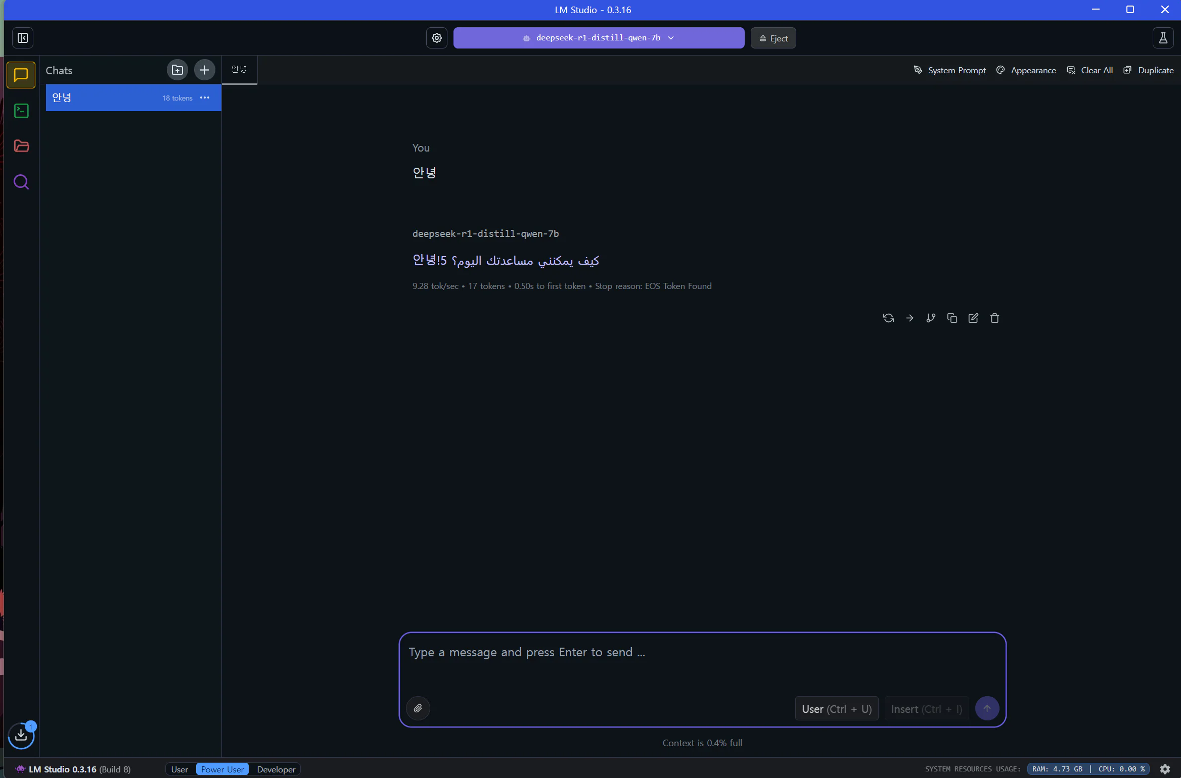The height and width of the screenshot is (778, 1181).
Task: Switch to User mode
Action: click(179, 769)
